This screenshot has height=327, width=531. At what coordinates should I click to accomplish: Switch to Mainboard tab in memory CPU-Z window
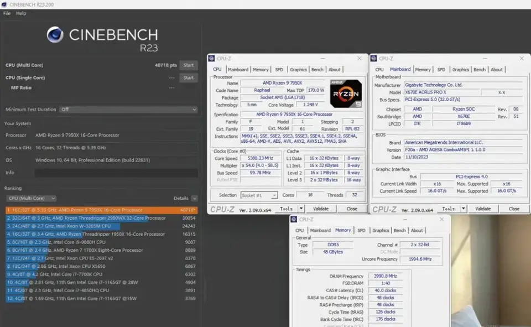(x=320, y=230)
